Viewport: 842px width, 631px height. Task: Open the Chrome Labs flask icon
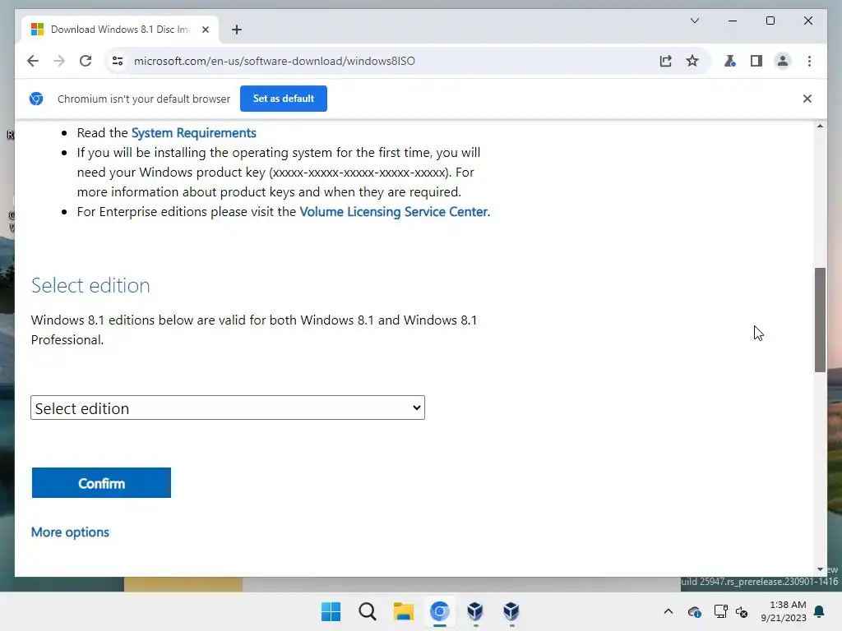click(730, 61)
